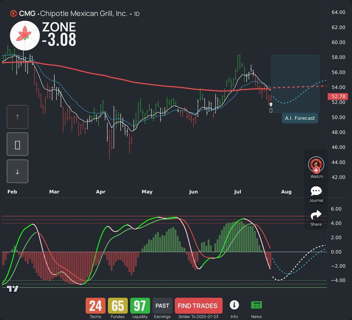This screenshot has height=320, width=352.
Task: Click the Chipotle Mexican Grill, Inc. title
Action: pyautogui.click(x=84, y=13)
